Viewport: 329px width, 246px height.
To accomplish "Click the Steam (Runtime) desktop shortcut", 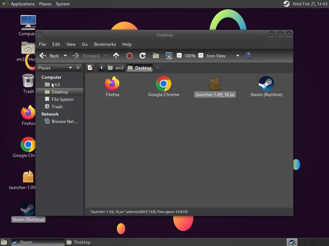I will point(28,212).
